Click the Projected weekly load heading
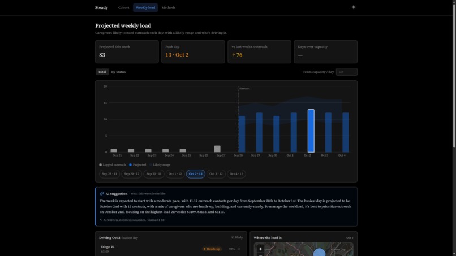 tap(123, 25)
